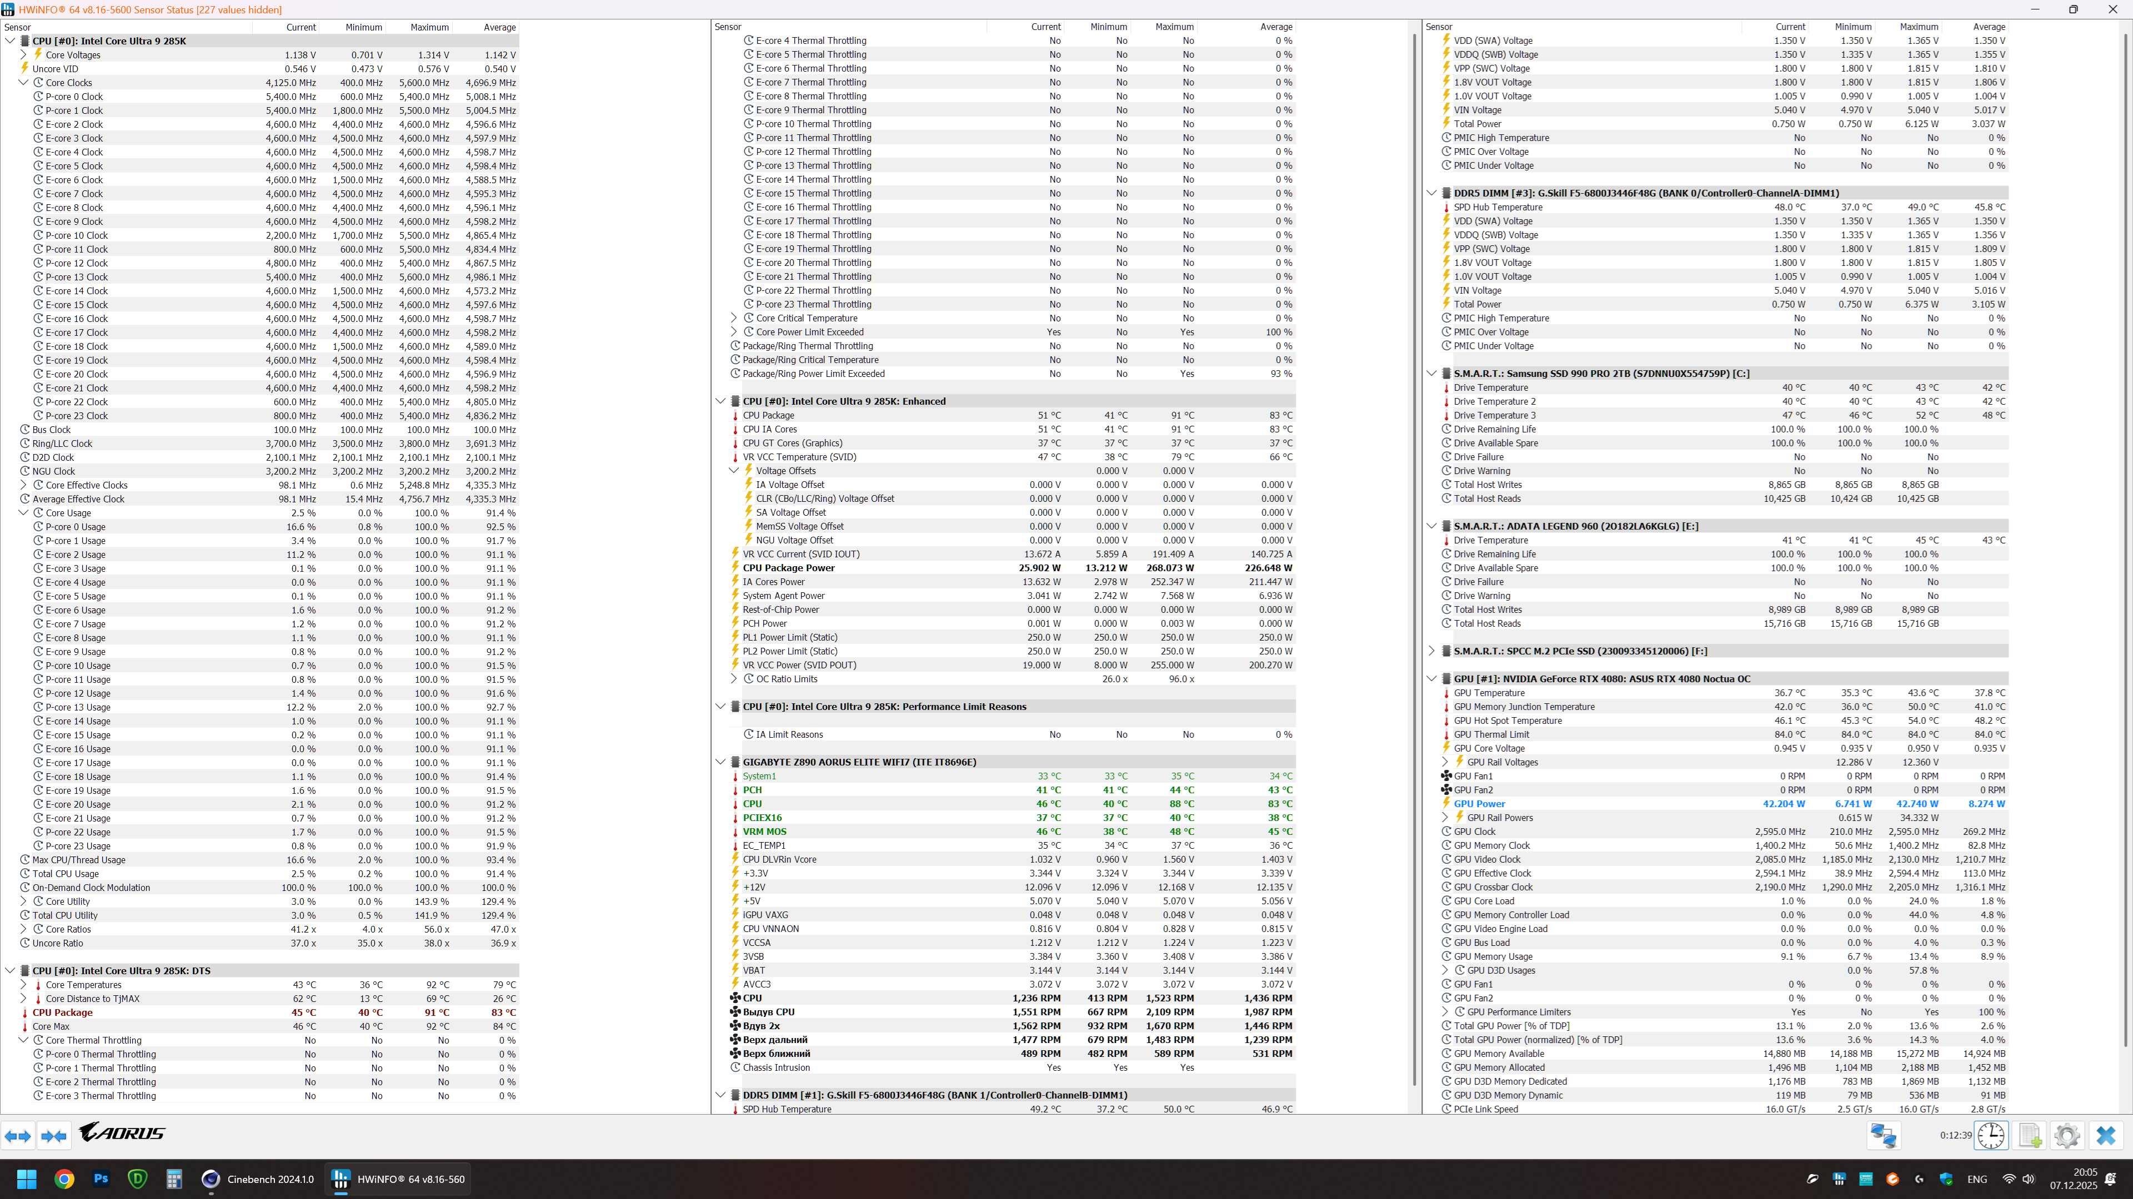The image size is (2133, 1199).
Task: Open the remote network monitoring icon
Action: click(x=1883, y=1135)
